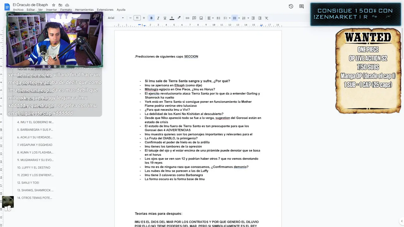This screenshot has height=227, width=404.
Task: Expand the numbered list options arrow
Action: point(248,18)
